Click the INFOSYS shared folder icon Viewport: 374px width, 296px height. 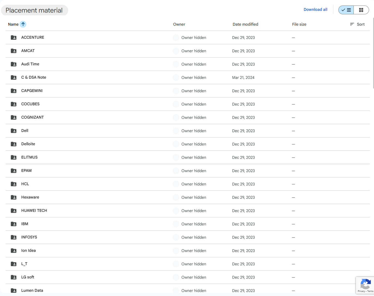click(x=14, y=237)
